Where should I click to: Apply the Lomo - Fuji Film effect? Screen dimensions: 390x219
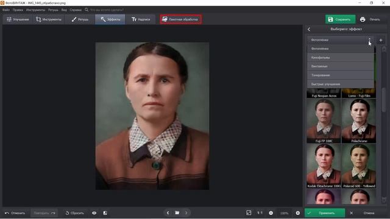click(x=359, y=93)
